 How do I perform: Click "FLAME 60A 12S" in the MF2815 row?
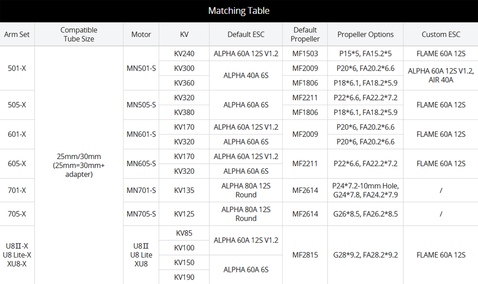[441, 255]
